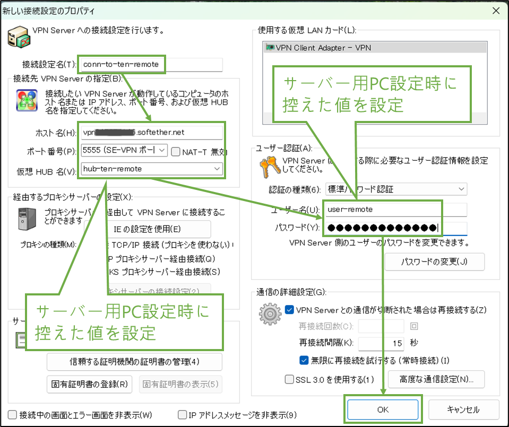Viewport: 509px width, 427px height.
Task: Toggle reconnect when VPN Server communication drops
Action: (289, 310)
